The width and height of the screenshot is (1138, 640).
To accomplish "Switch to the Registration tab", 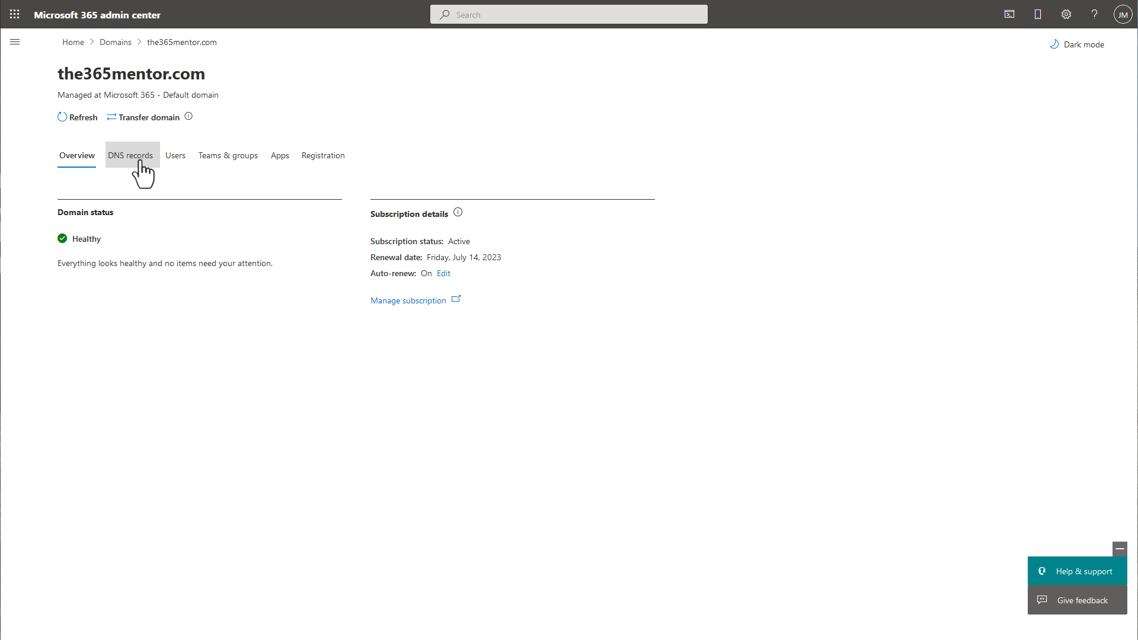I will 323,155.
